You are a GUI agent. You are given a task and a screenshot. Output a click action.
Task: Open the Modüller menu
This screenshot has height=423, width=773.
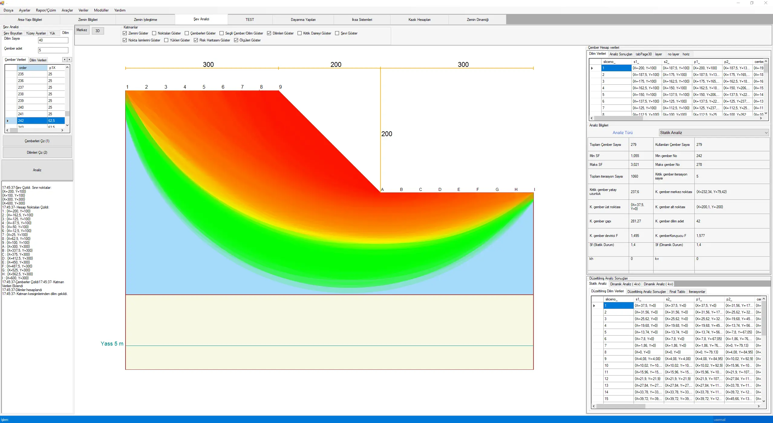[101, 10]
